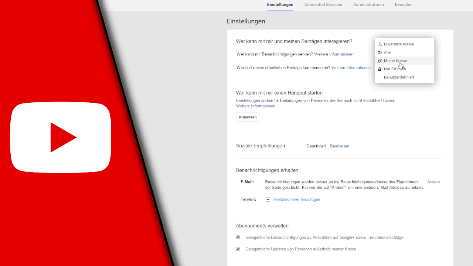Click the Abonnements verwalten heading

[262, 226]
